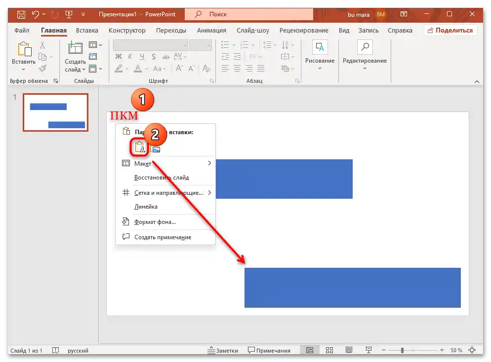Toggle underline formatting
This screenshot has height=362, width=491.
[141, 56]
